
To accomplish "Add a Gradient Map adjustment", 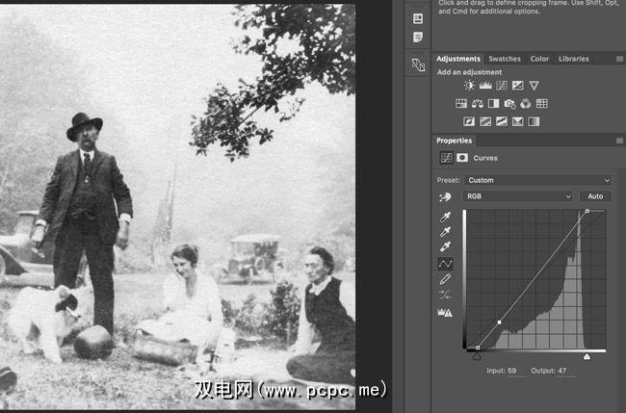I will point(534,121).
